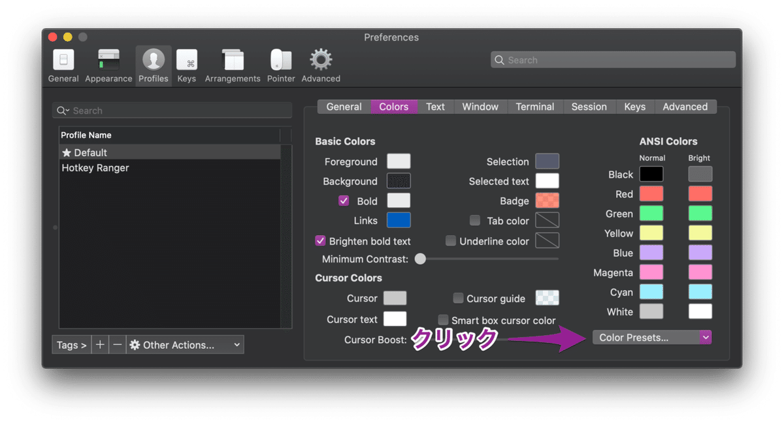The width and height of the screenshot is (784, 424).
Task: Click the Normal Yellow ANSI swatch
Action: [x=651, y=233]
